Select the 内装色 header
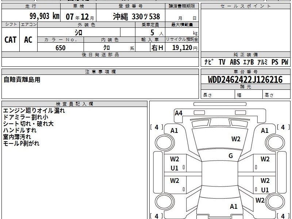 [109, 40]
